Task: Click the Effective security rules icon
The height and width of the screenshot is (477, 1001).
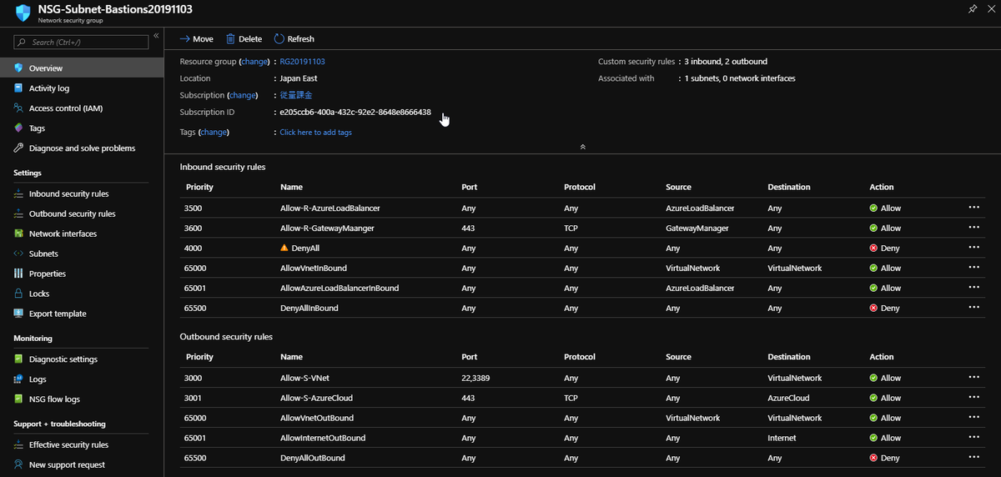Action: pyautogui.click(x=19, y=445)
